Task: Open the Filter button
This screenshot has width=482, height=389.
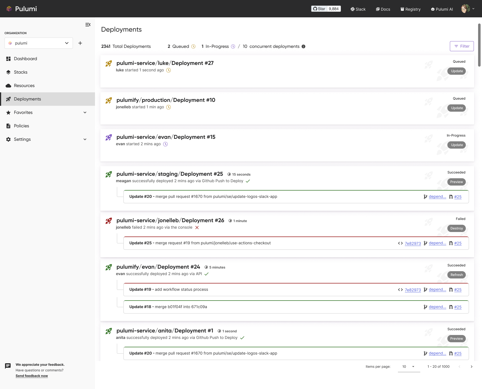Action: click(x=462, y=46)
